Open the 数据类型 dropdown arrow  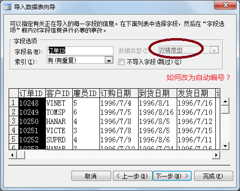click(214, 50)
